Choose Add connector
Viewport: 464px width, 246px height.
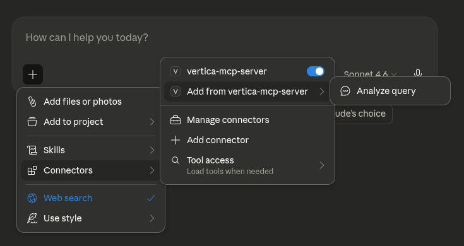[x=247, y=140]
